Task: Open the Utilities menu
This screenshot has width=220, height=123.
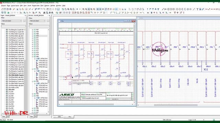Action: point(53,5)
